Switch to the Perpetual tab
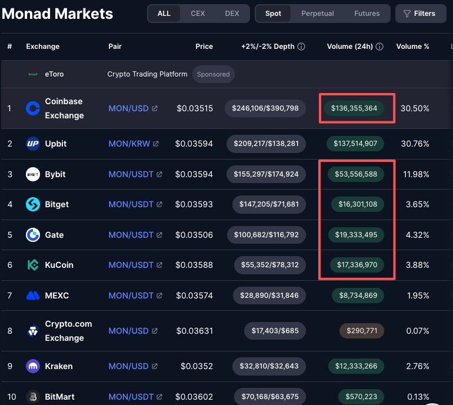Viewport: 453px width, 405px height. pos(318,14)
